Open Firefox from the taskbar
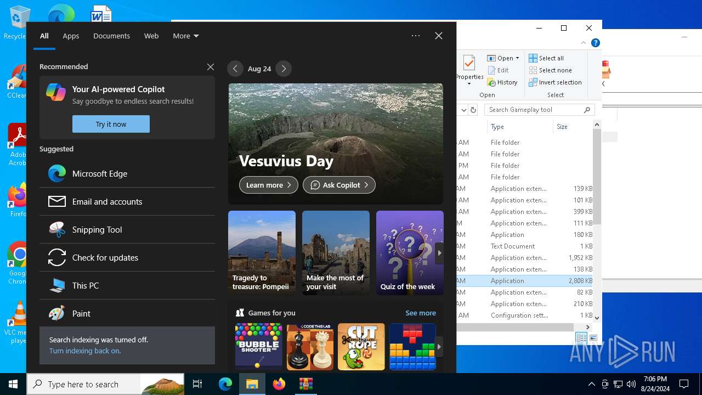Viewport: 702px width, 395px height. pos(279,384)
